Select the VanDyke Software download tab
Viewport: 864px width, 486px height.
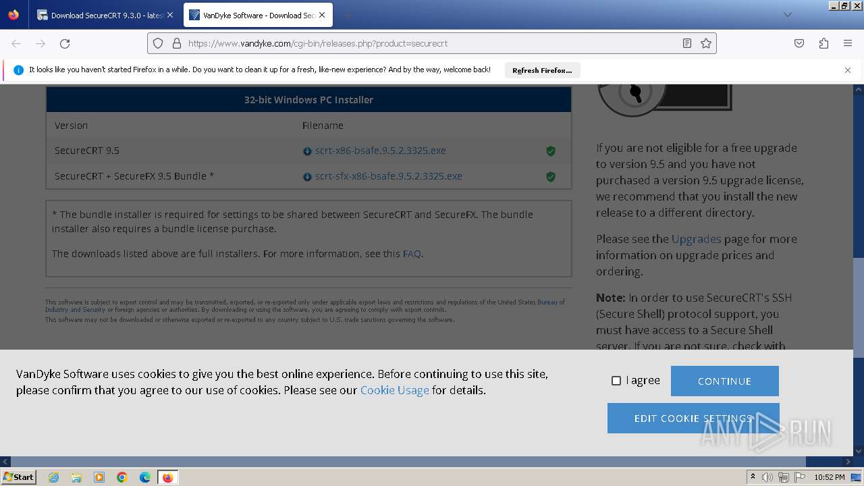(258, 15)
